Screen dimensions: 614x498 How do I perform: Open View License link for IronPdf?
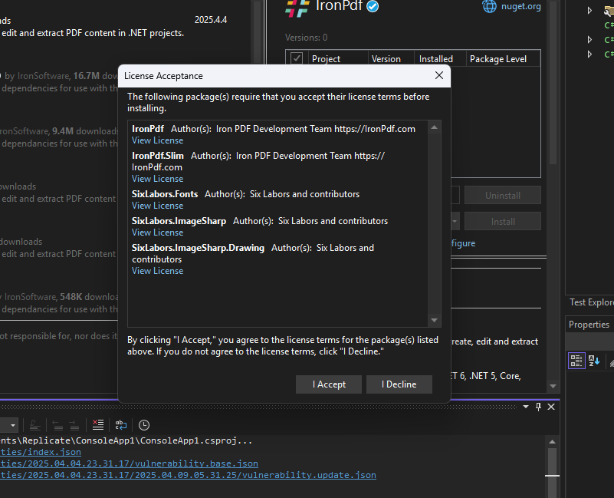(x=157, y=140)
